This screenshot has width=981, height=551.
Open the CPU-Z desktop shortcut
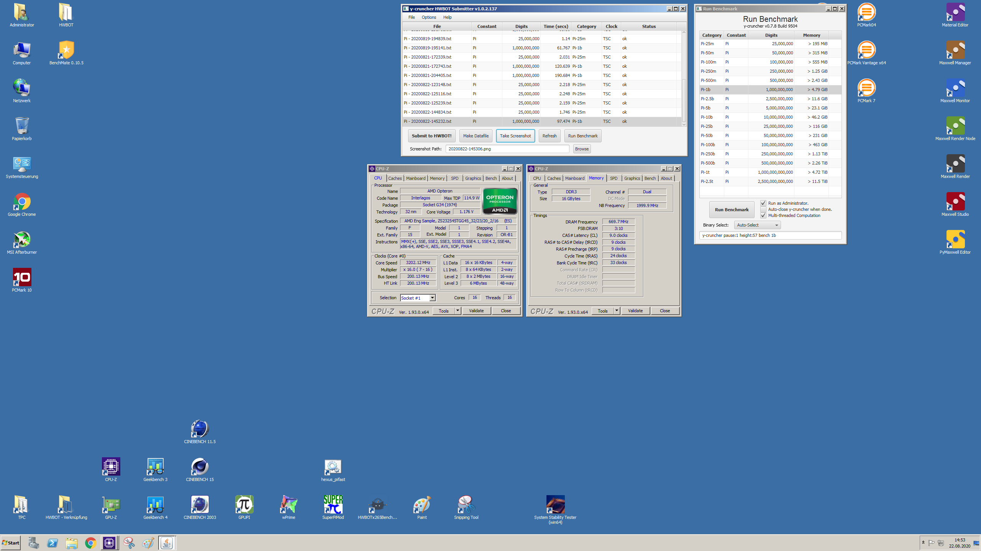coord(111,469)
